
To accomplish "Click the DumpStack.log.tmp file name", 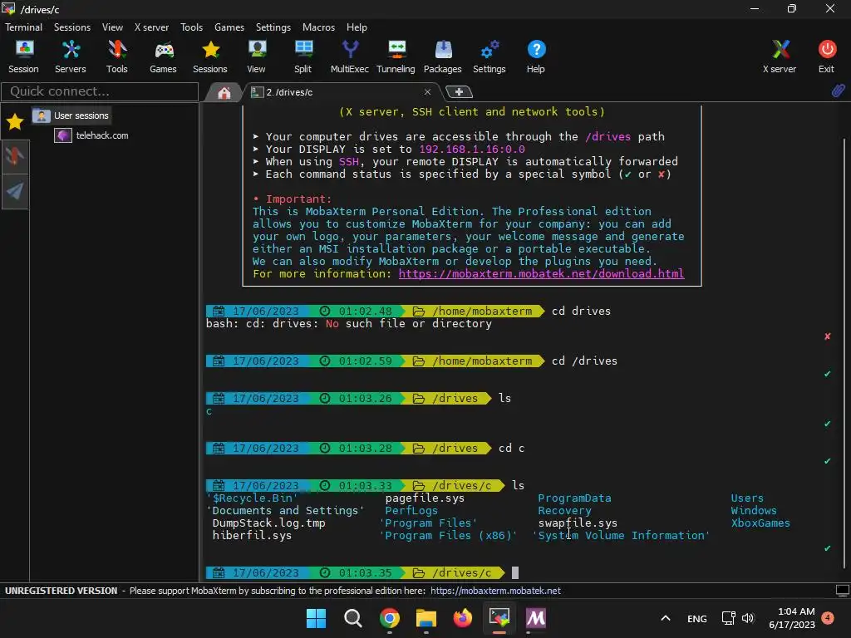I will 268,523.
